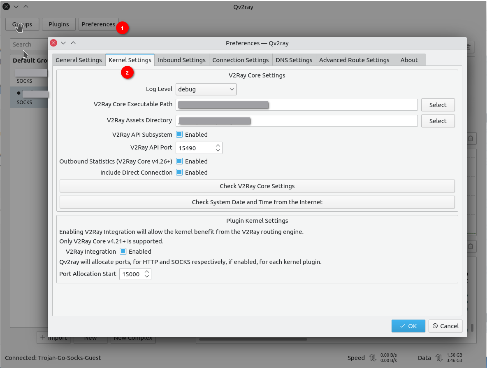The image size is (487, 369).
Task: Switch to the Inbound Settings tab
Action: tap(181, 60)
